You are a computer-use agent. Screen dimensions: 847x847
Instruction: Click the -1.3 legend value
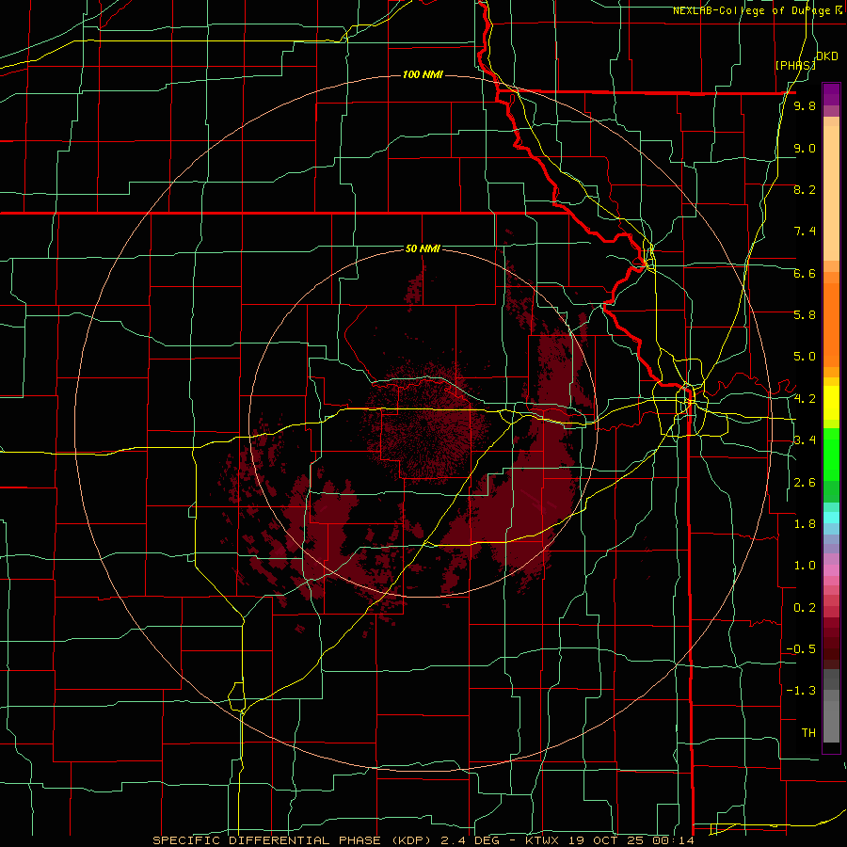tap(801, 691)
